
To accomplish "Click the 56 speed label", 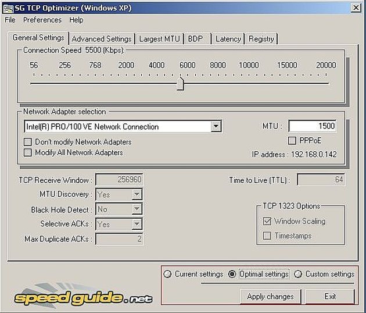I will pyautogui.click(x=34, y=65).
